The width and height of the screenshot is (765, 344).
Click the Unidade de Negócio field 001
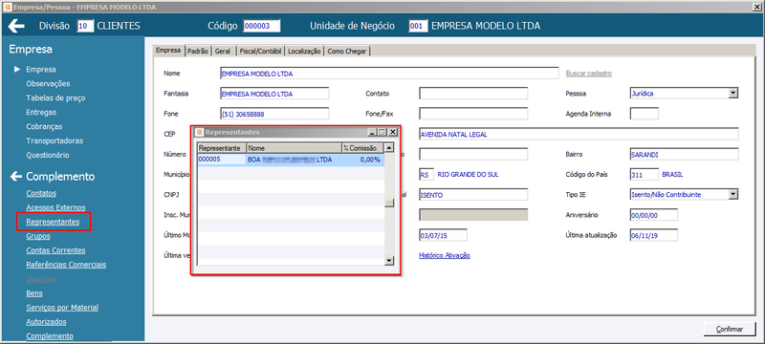coord(418,26)
